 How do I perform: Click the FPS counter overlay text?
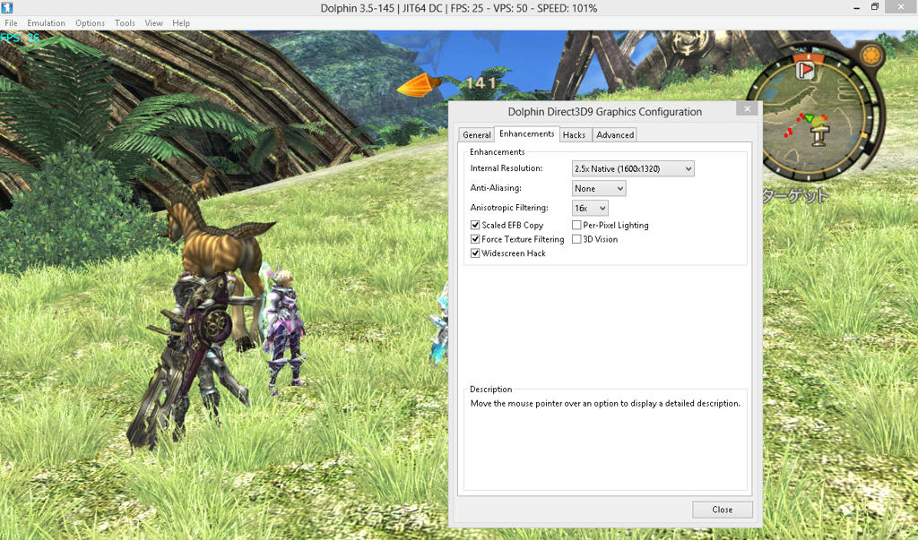(20, 38)
